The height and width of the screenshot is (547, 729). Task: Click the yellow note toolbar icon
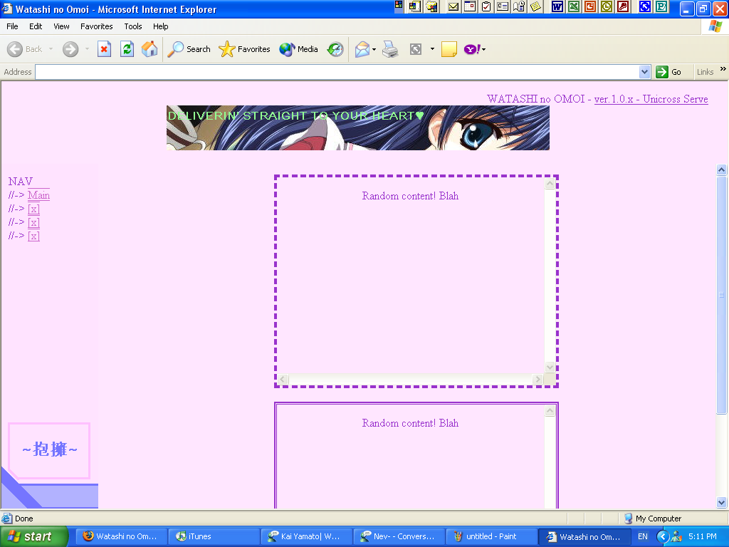point(449,49)
